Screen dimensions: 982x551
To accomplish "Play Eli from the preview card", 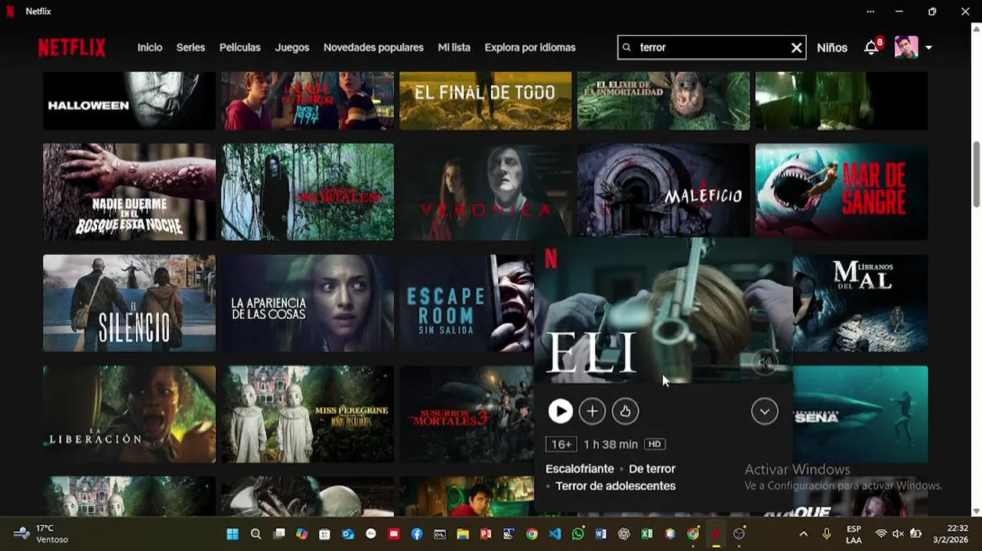I will click(x=560, y=412).
